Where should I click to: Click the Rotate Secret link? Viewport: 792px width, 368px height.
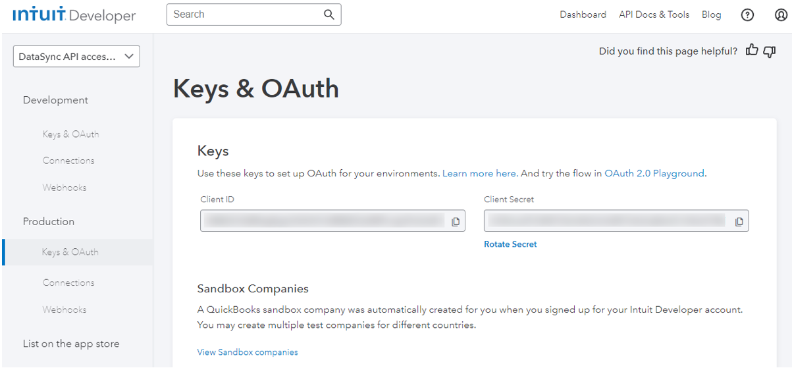coord(510,244)
